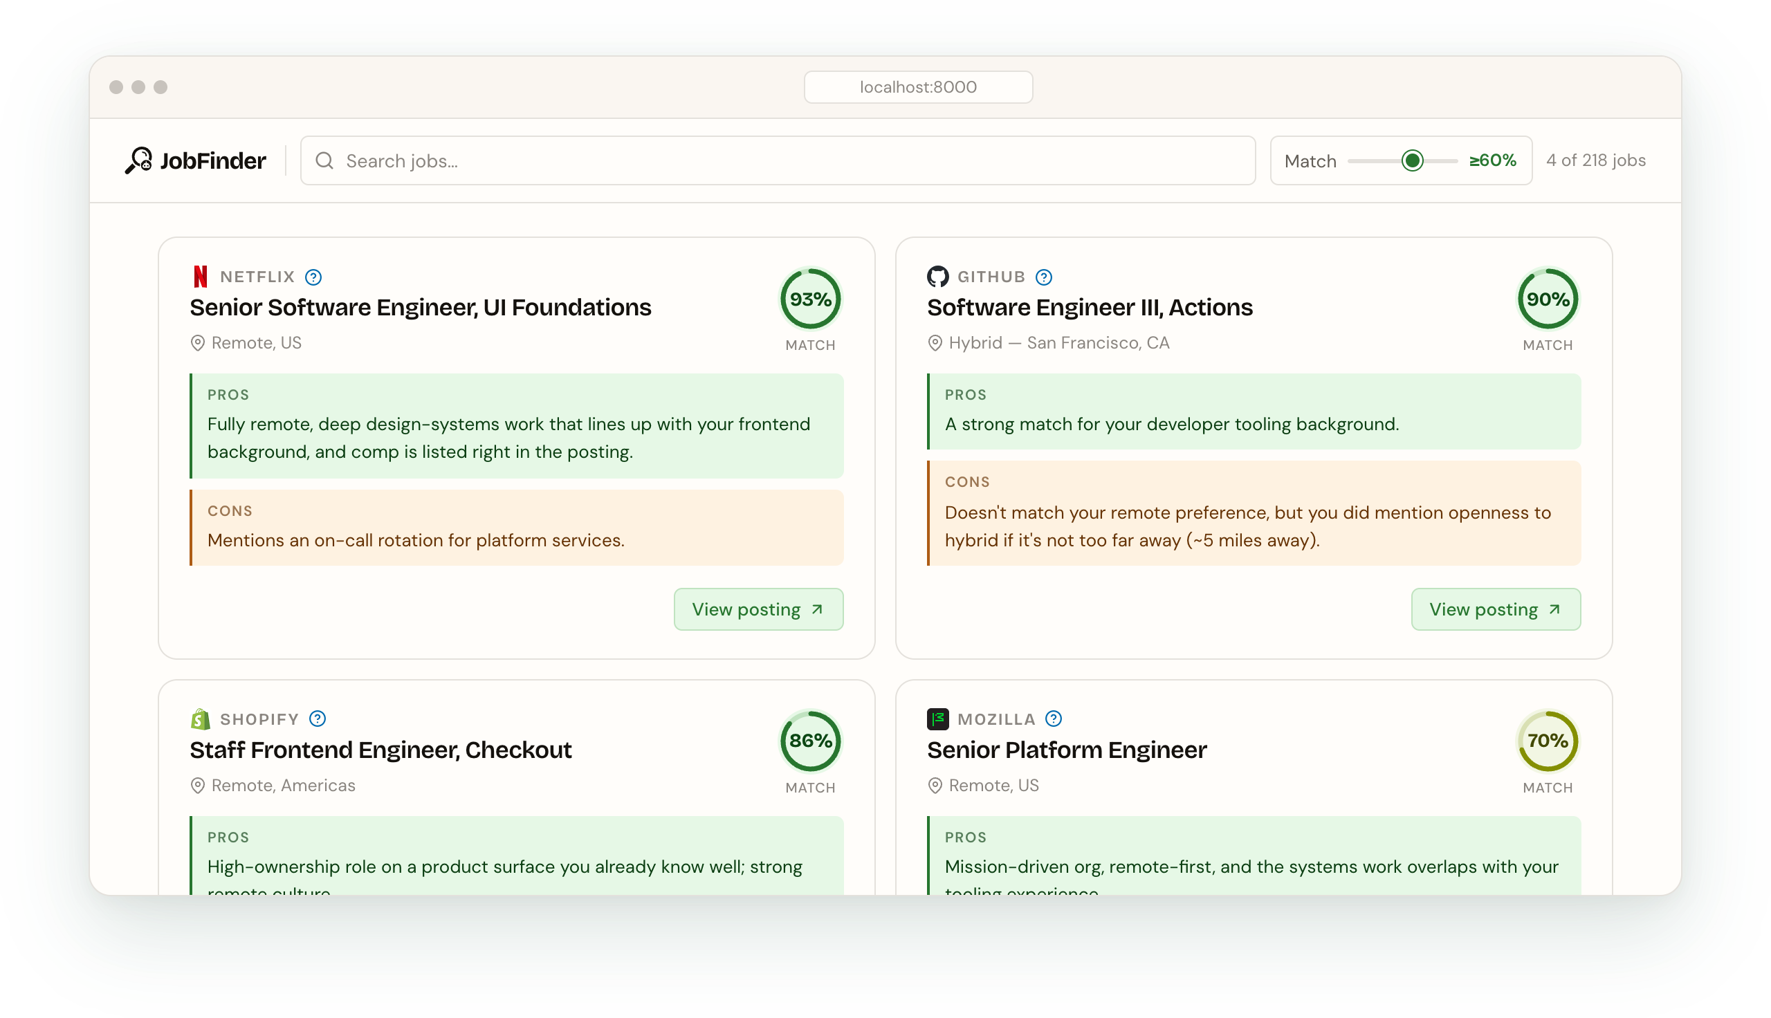Click the localhost:8000 address bar
The image size is (1771, 1018).
(x=918, y=86)
